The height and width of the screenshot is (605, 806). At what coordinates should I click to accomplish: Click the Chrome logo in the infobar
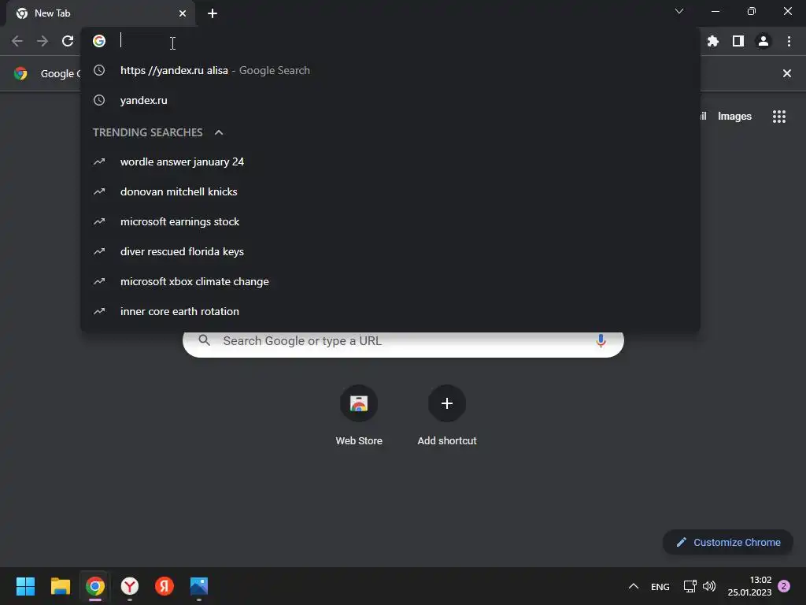tap(20, 73)
